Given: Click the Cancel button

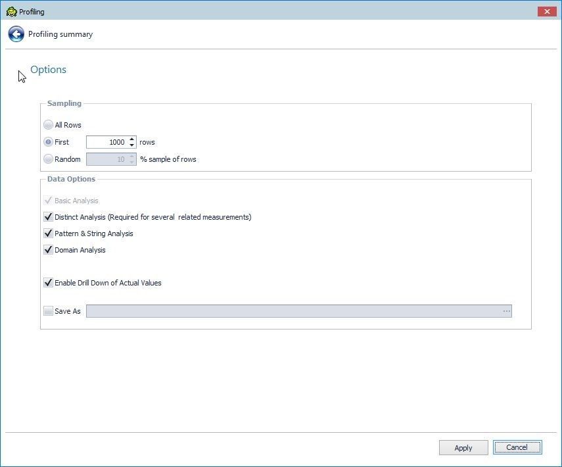Looking at the screenshot, I should click(x=517, y=447).
